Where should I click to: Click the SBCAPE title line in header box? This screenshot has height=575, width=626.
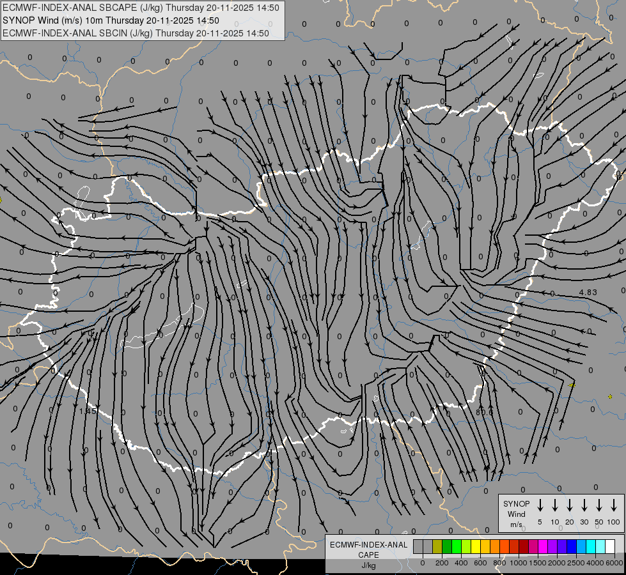point(141,8)
